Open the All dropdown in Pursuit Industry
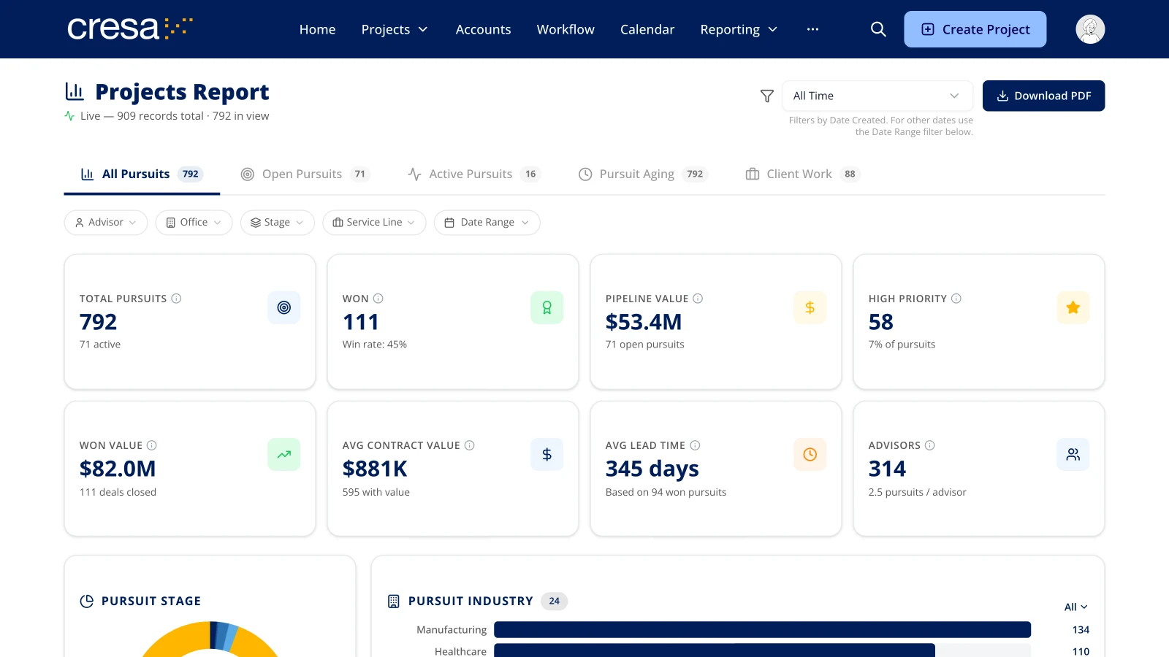Screen dimensions: 1169x657 point(1076,607)
